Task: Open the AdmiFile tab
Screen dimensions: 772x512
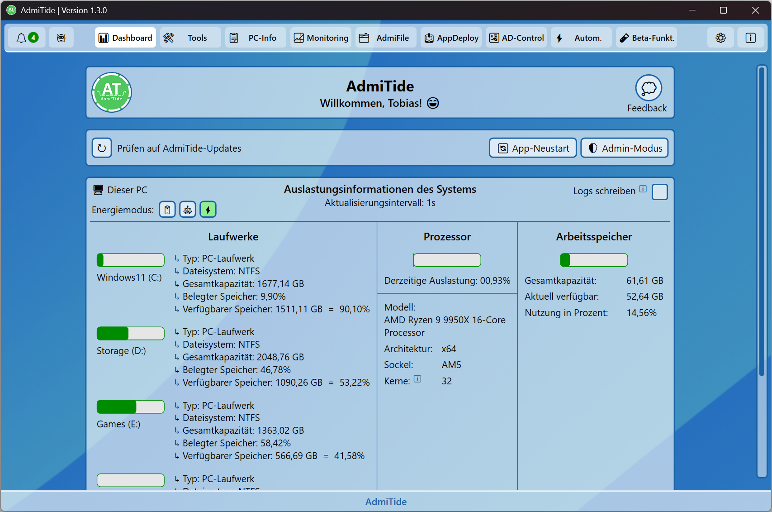Action: (x=386, y=38)
